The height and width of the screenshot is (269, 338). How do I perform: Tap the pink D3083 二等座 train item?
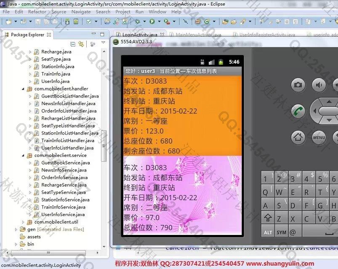pos(182,195)
